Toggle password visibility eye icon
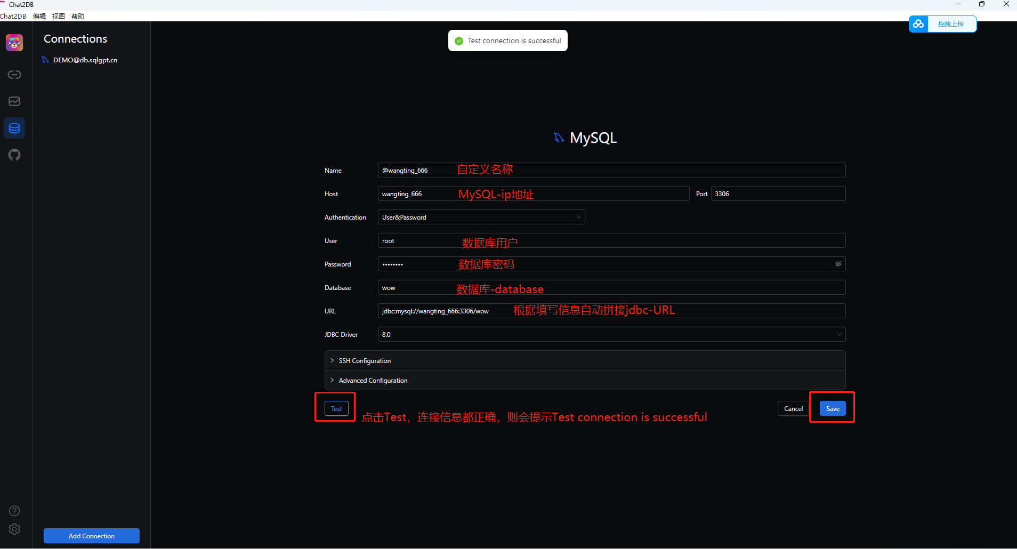 click(x=838, y=264)
